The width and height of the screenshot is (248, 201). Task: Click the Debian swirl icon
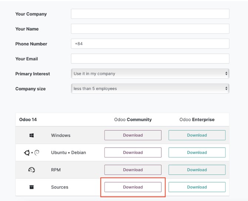click(x=37, y=153)
